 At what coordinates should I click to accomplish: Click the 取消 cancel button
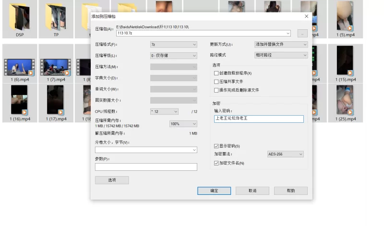[252, 191]
